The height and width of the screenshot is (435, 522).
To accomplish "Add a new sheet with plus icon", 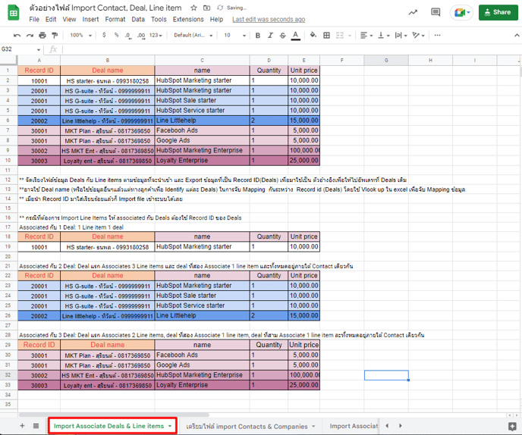I will click(x=22, y=426).
